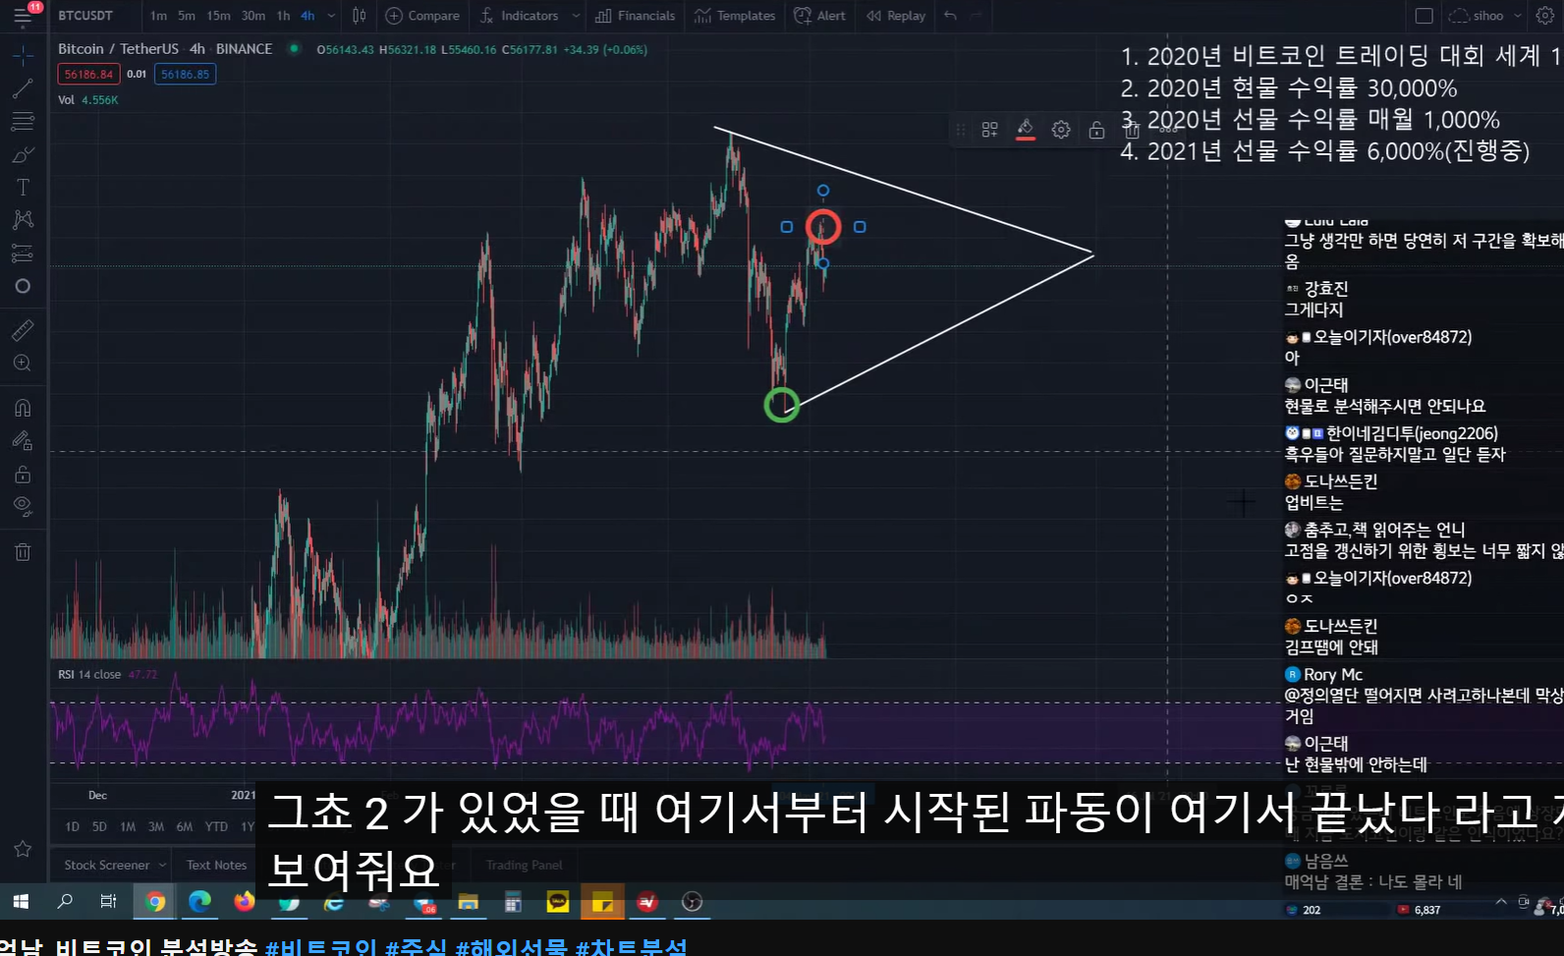Delete selected drawing with floating toolbar trash
Image resolution: width=1564 pixels, height=956 pixels.
click(1132, 130)
